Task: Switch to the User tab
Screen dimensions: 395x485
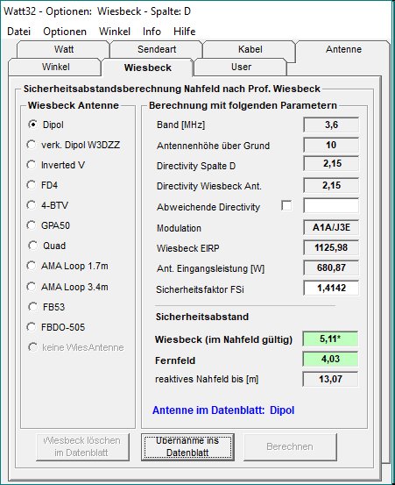Action: coord(241,67)
